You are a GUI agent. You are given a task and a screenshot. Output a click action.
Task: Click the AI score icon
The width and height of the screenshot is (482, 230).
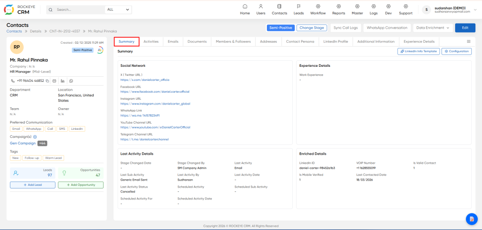pos(100,50)
